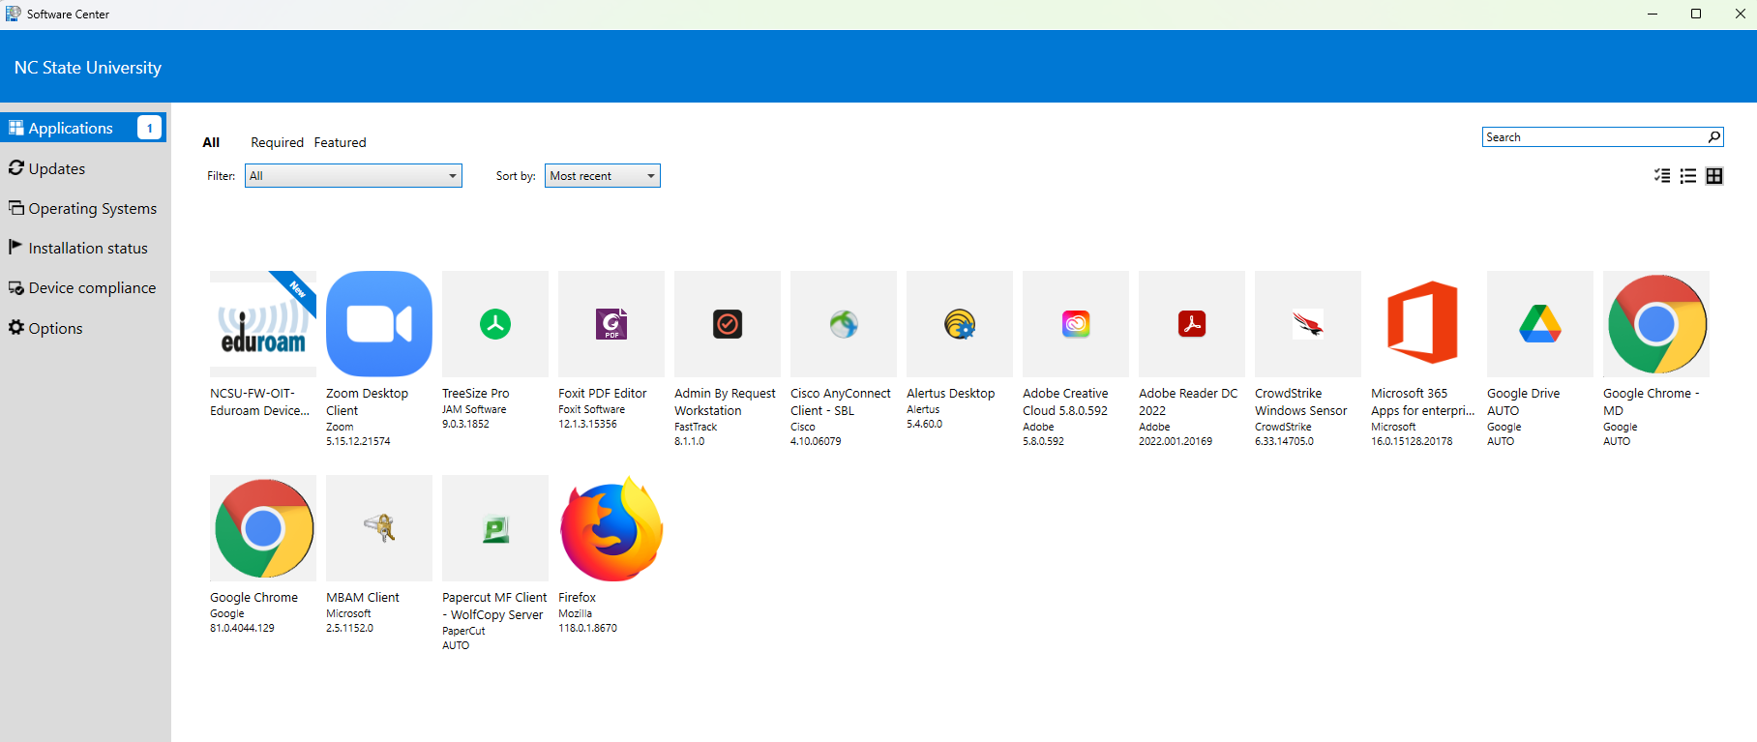
Task: Switch to multi-select list view
Action: 1662,176
